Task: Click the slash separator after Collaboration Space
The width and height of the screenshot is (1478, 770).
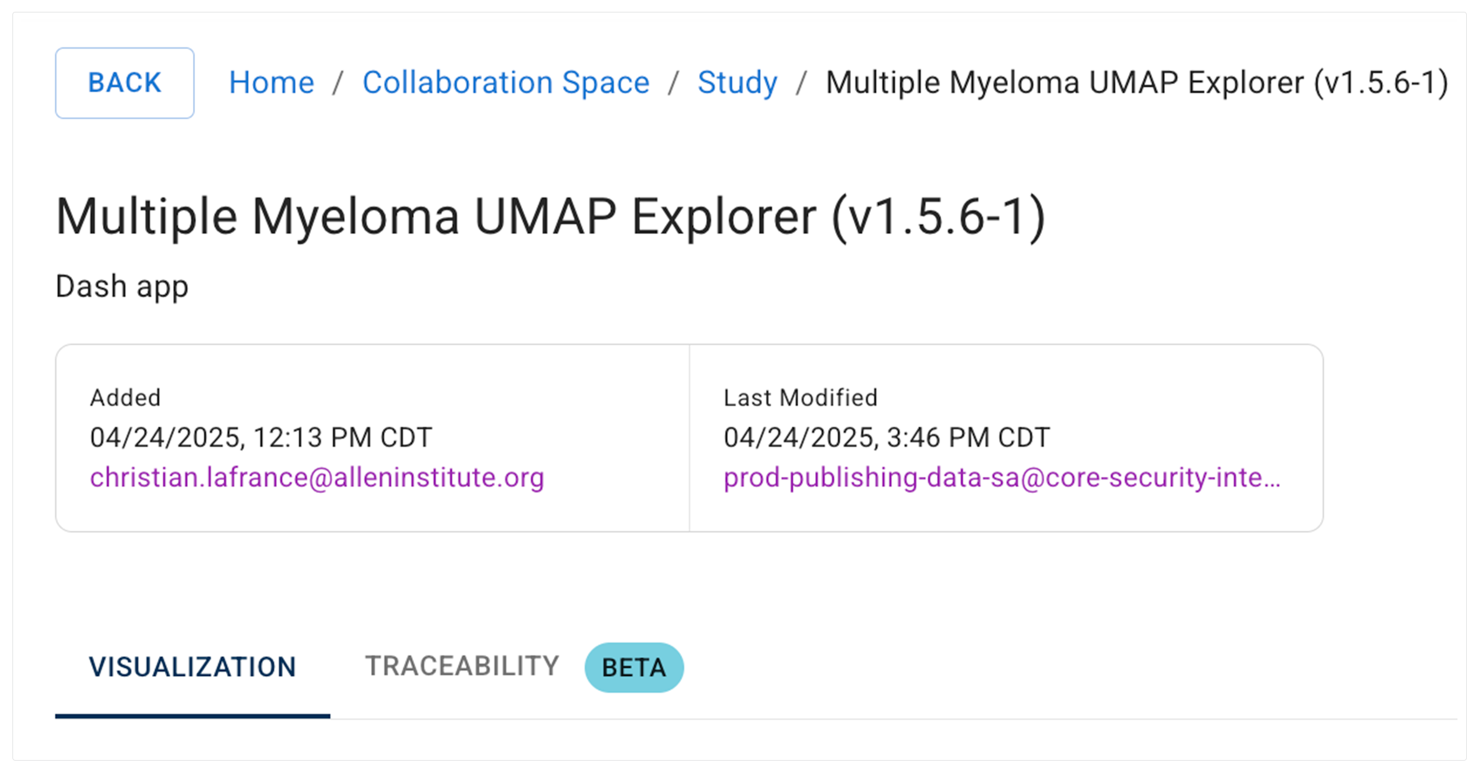Action: point(673,83)
